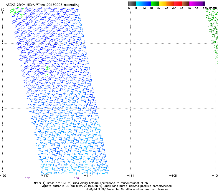Click the latitude axis label '2'

pyautogui.click(x=2, y=140)
